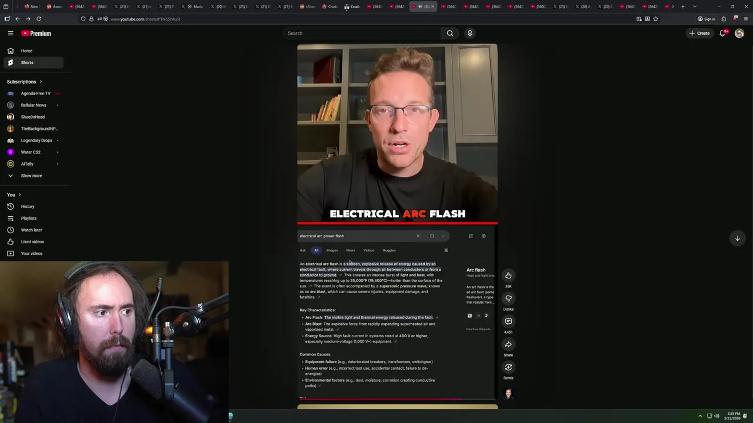Mute the playing tab via speaker icon

(419, 6)
